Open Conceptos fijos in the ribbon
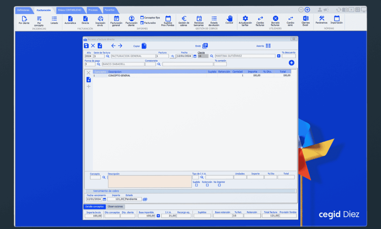Image resolution: width=381 pixels, height=229 pixels. [x=150, y=17]
